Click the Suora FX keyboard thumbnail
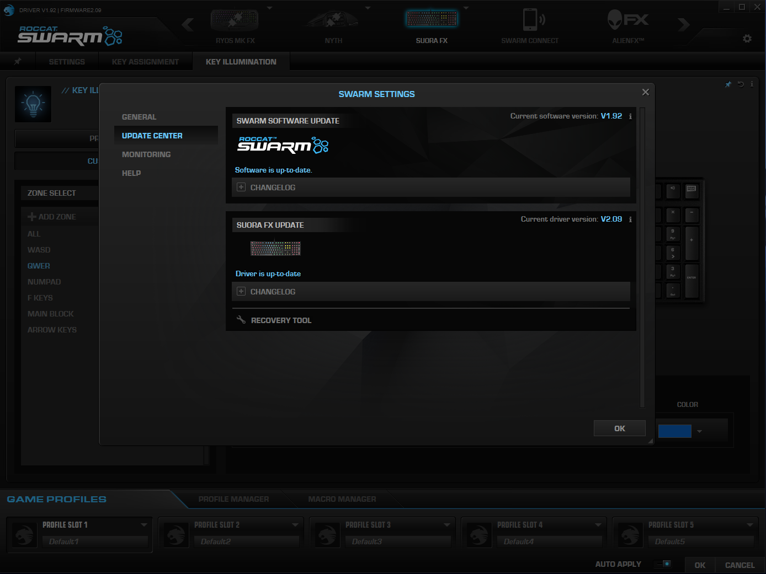The height and width of the screenshot is (574, 766). 275,248
